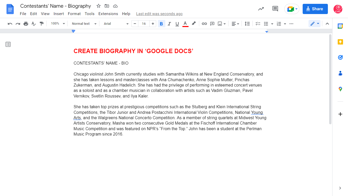
Task: Show the document outline icon
Action: pyautogui.click(x=8, y=44)
